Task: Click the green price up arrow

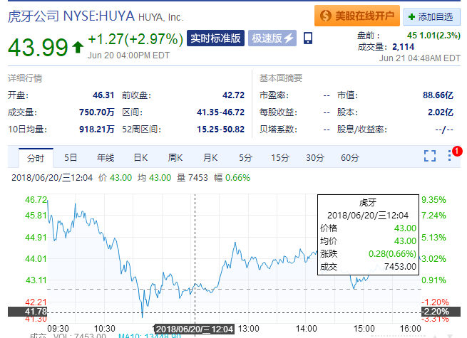Action: [78, 47]
